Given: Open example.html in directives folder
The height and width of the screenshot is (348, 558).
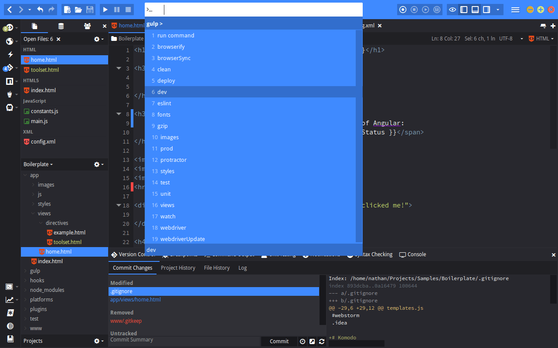Looking at the screenshot, I should click(69, 232).
